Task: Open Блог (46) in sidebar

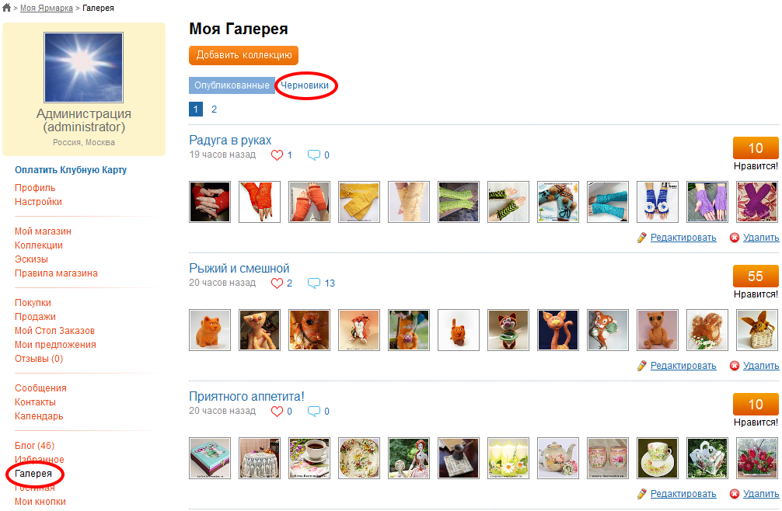Action: 34,445
